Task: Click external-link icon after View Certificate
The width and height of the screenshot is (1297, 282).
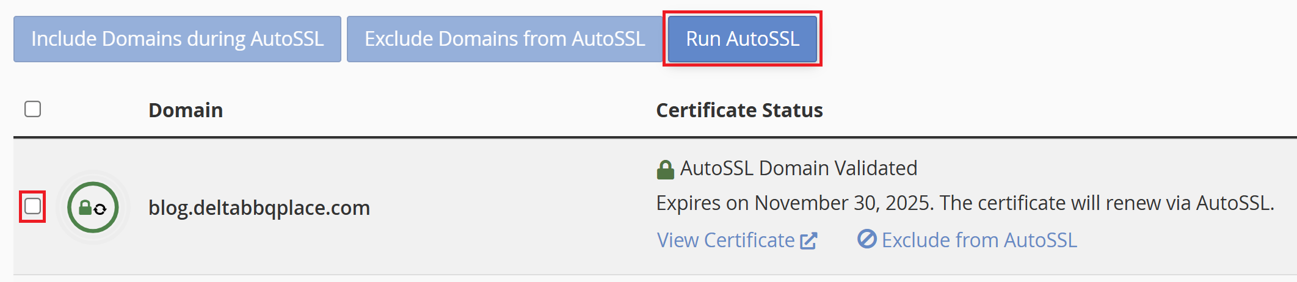Action: [808, 240]
